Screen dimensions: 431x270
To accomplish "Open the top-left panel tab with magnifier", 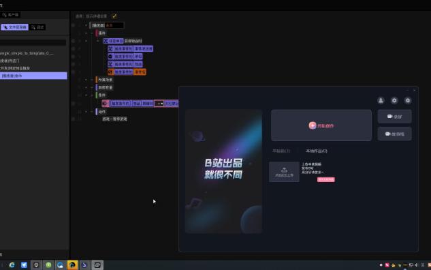I will point(10,14).
